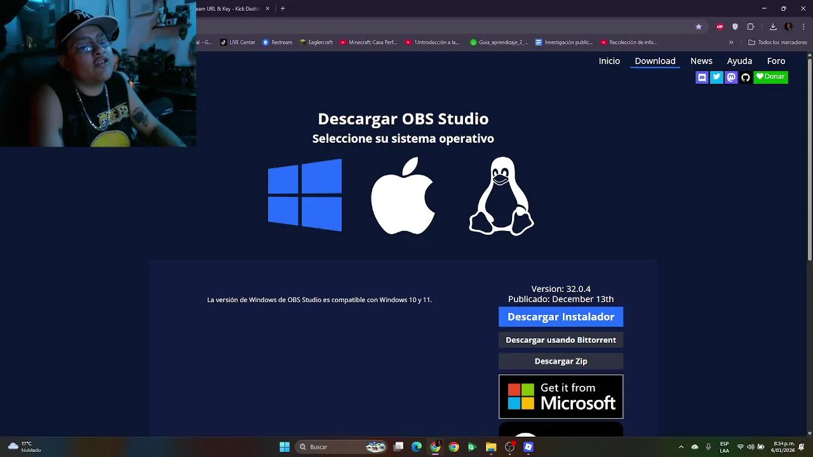Open the Google Chrome taskbar icon without badge
Screen dimensions: 813x457
[x=454, y=447]
